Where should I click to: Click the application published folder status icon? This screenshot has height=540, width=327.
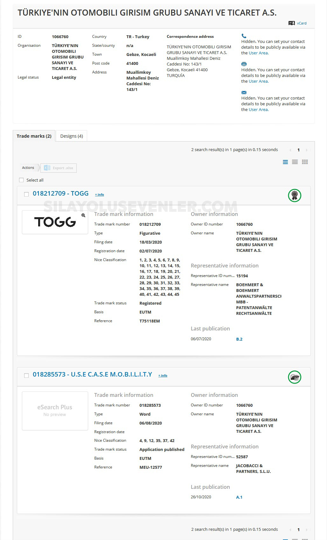tap(294, 377)
